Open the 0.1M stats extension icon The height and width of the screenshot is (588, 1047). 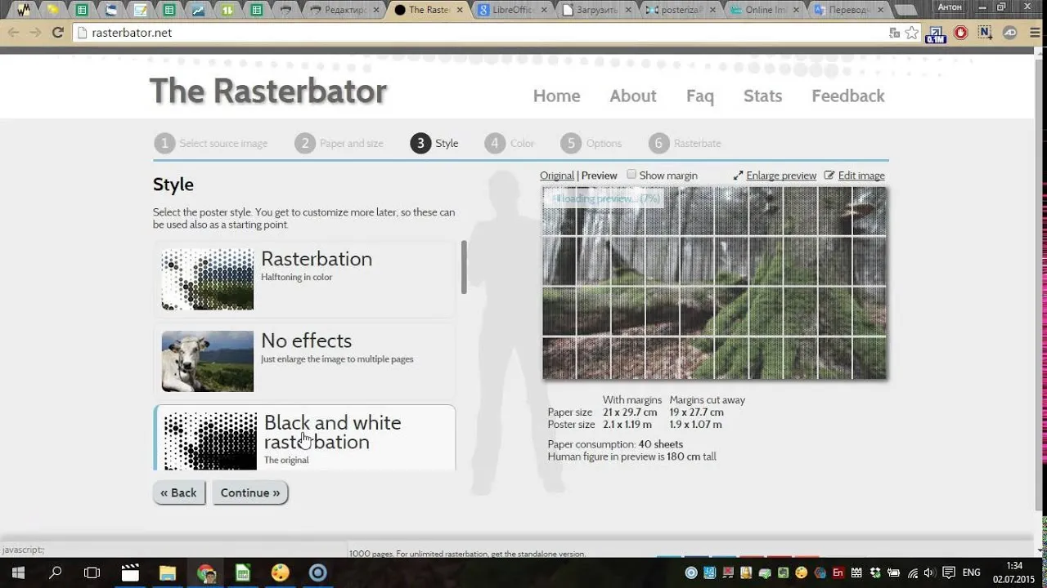(x=936, y=33)
